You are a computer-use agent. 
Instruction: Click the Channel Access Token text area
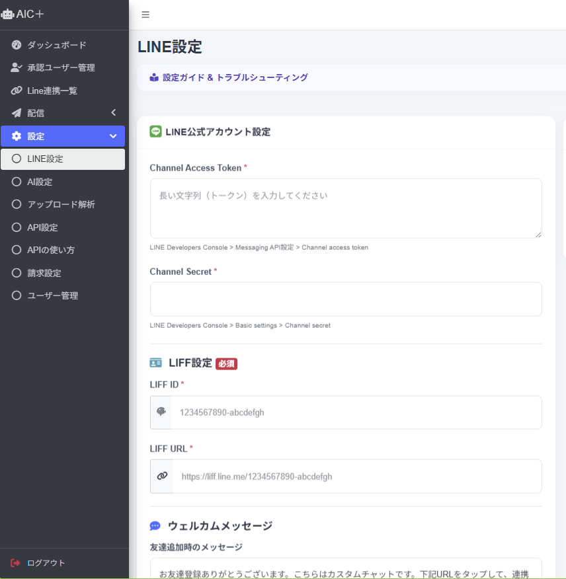pos(345,207)
